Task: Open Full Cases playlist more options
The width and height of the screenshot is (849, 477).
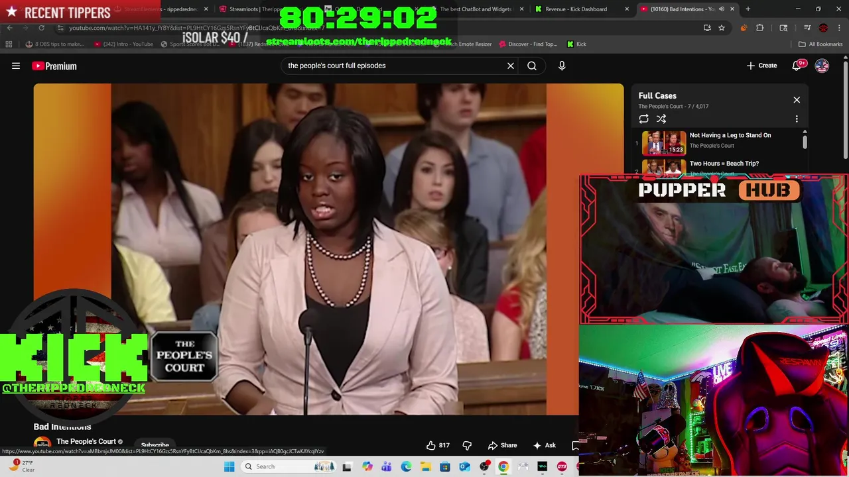Action: [797, 119]
